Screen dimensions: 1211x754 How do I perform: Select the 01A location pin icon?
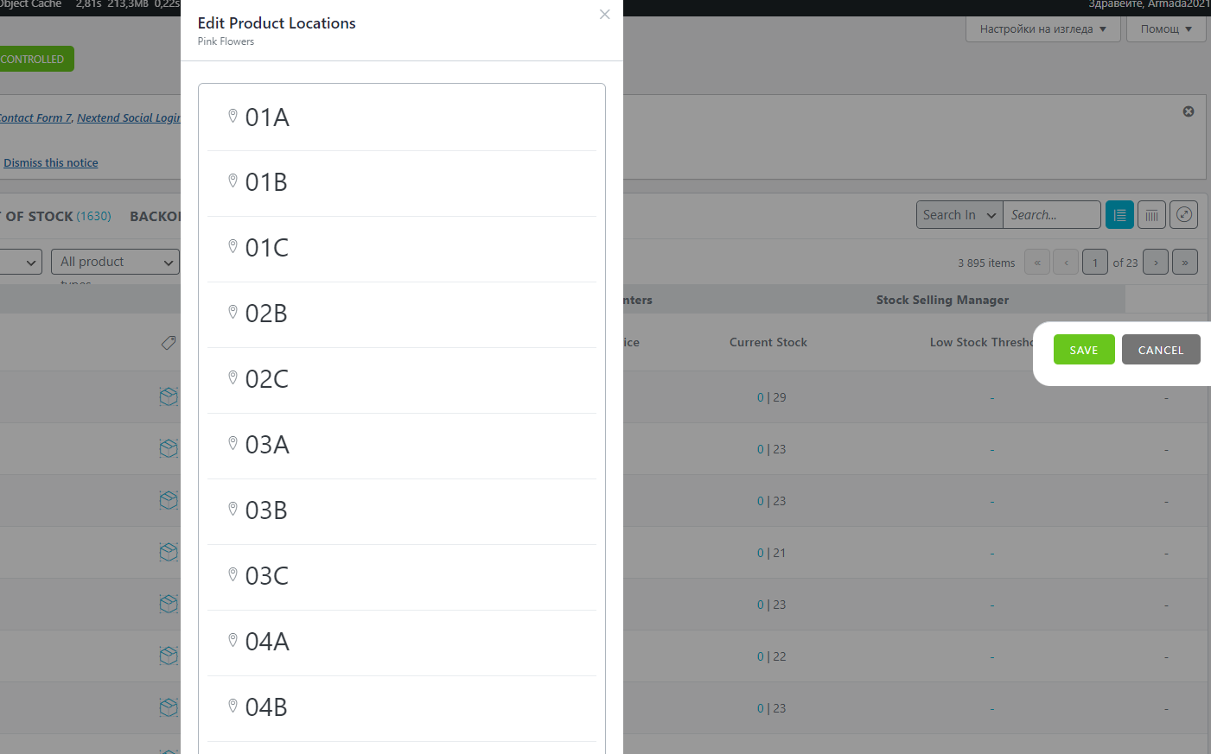point(233,116)
